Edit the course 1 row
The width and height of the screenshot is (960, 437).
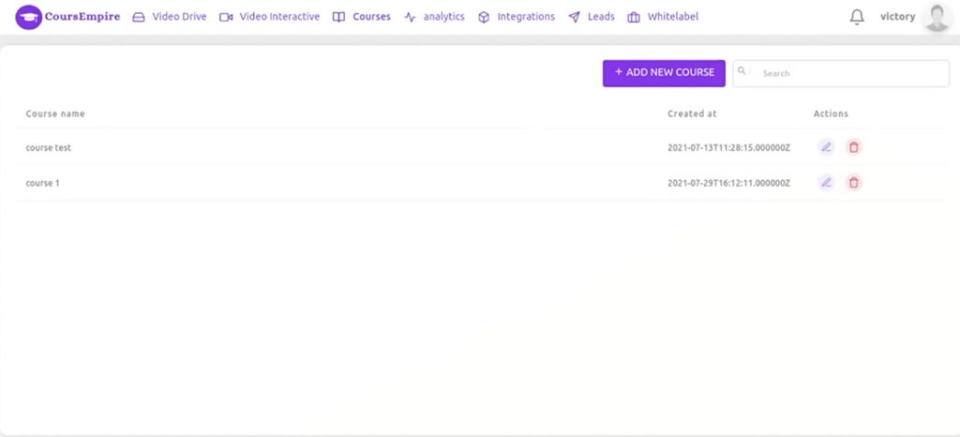point(827,182)
